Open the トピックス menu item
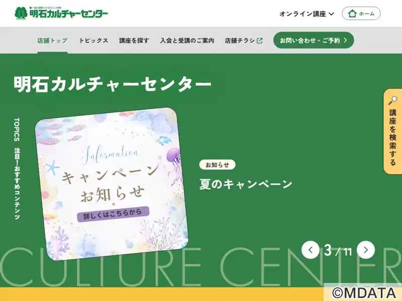The width and height of the screenshot is (402, 301). 93,41
